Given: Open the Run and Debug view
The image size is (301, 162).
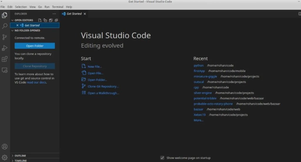Looking at the screenshot, I should click(5, 48).
